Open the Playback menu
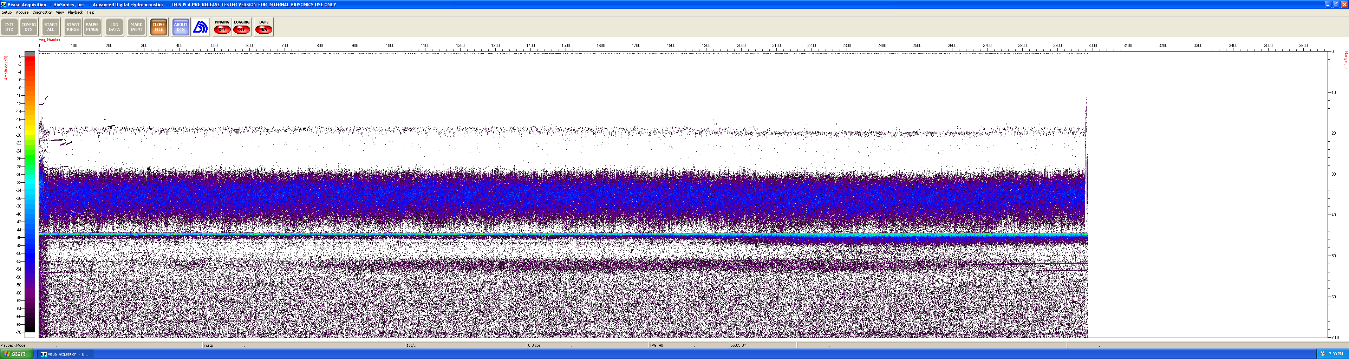 pyautogui.click(x=75, y=13)
